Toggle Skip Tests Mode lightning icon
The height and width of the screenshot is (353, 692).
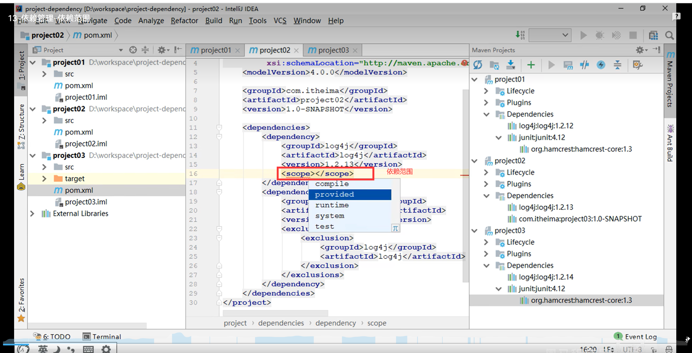(x=601, y=65)
